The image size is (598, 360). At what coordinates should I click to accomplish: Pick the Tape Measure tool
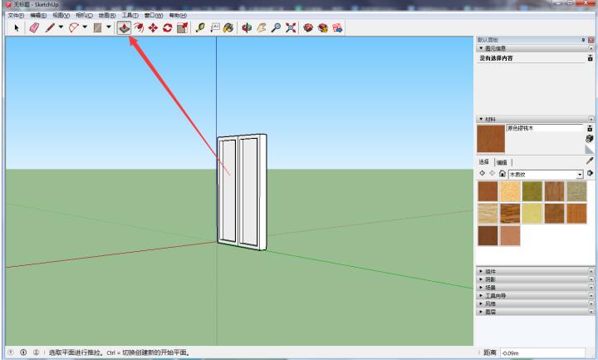pyautogui.click(x=200, y=28)
